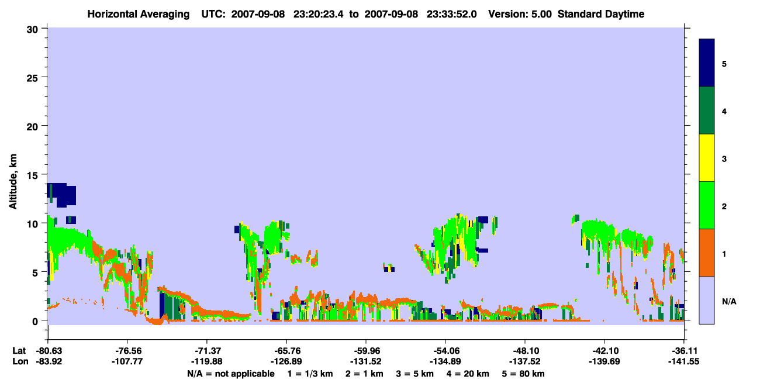Click the 'Lat' row label
This screenshot has width=760, height=390.
pyautogui.click(x=19, y=351)
